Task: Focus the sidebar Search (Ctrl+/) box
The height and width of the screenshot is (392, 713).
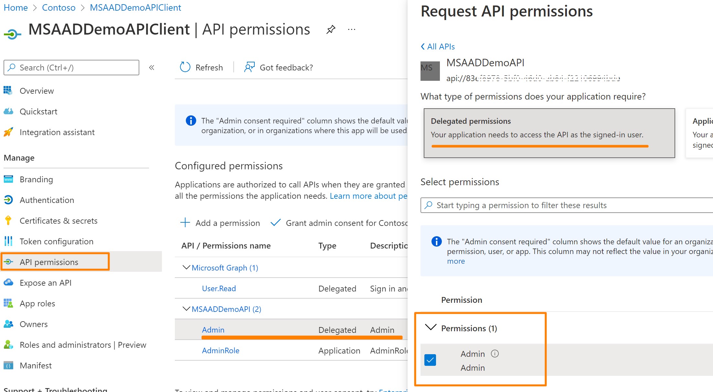Action: point(71,68)
